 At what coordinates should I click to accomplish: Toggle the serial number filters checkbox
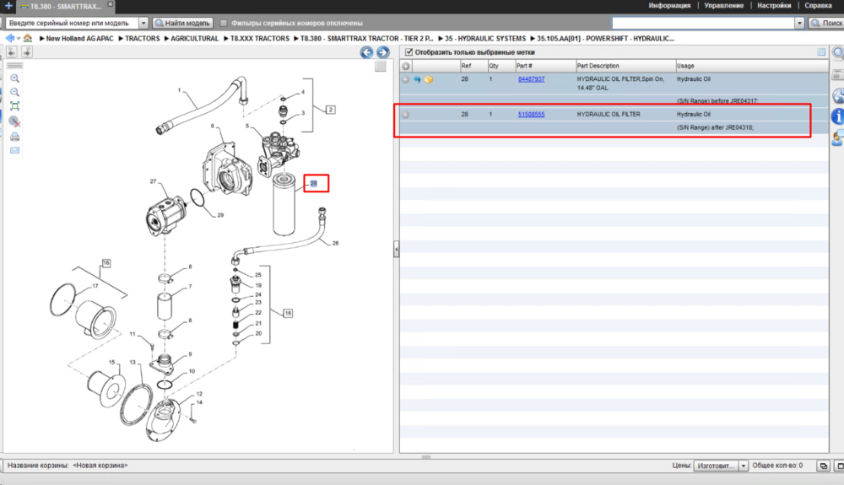point(224,23)
